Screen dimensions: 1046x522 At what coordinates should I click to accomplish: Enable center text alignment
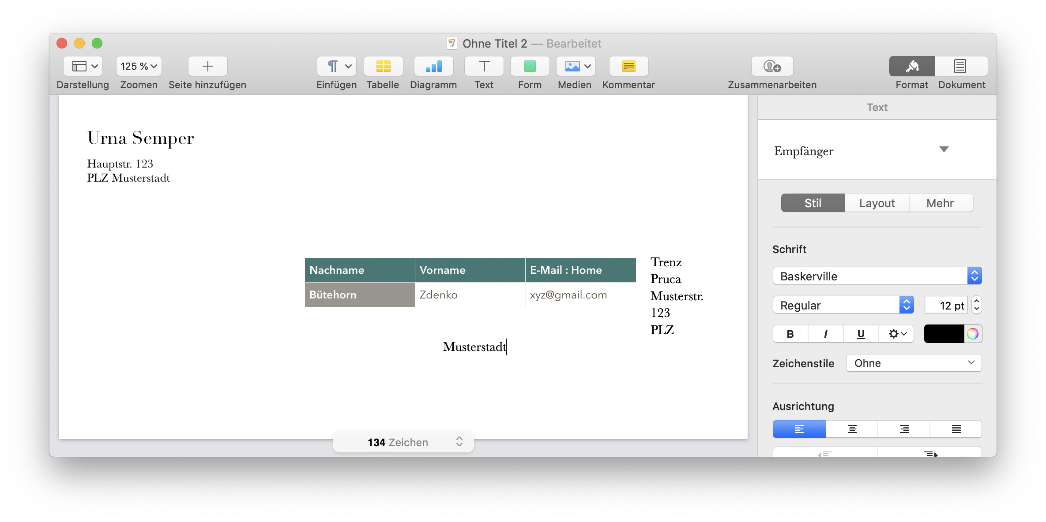852,429
